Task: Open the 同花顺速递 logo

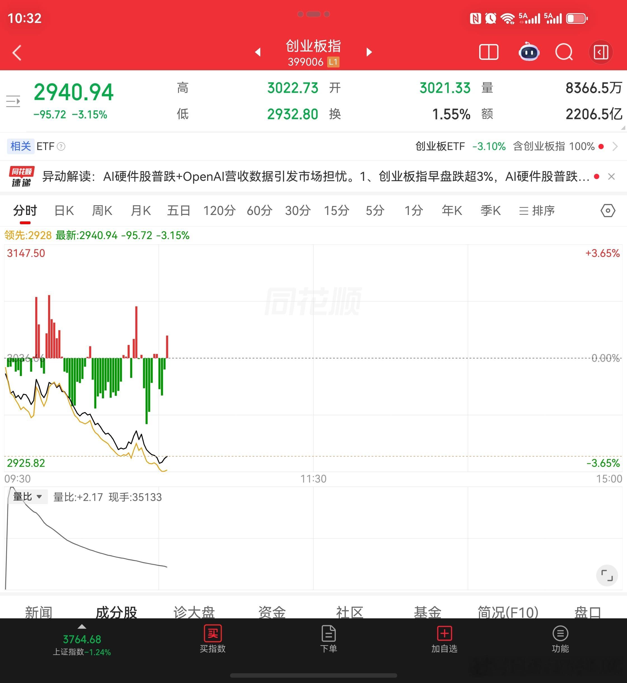Action: pos(21,177)
